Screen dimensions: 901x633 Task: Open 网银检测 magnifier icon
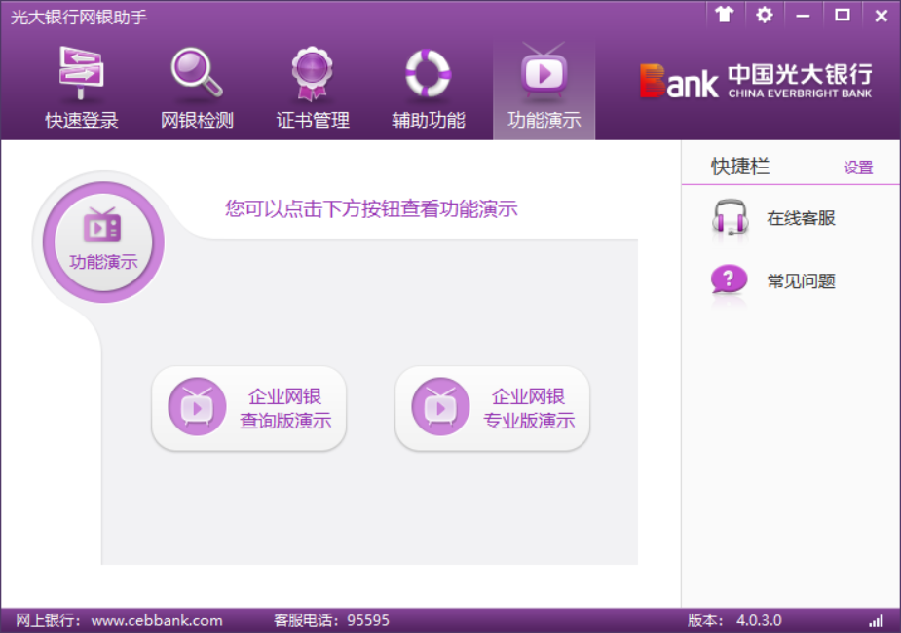click(197, 72)
